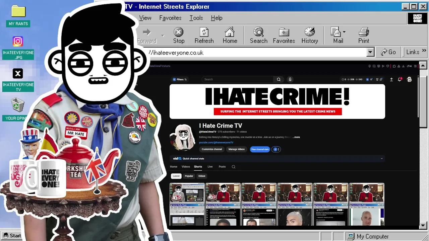Screen dimensions: 429x241
Task: Click the Customize channel button
Action: click(x=212, y=149)
